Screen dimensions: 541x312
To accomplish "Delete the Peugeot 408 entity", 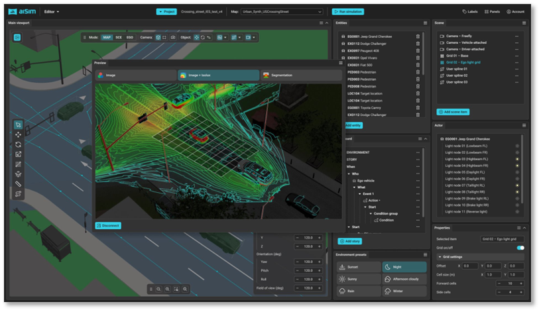I will pos(418,51).
